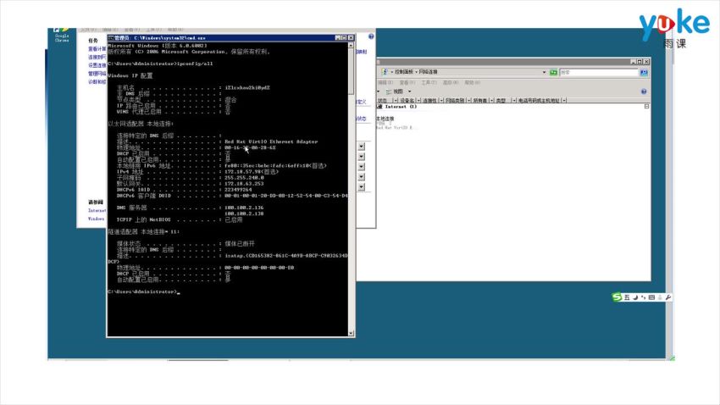
Task: Click the fourth task link under 任务
Action: [97, 74]
